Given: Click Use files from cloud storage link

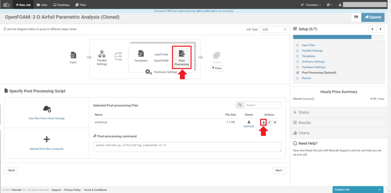Looking at the screenshot, I should pos(46,118).
